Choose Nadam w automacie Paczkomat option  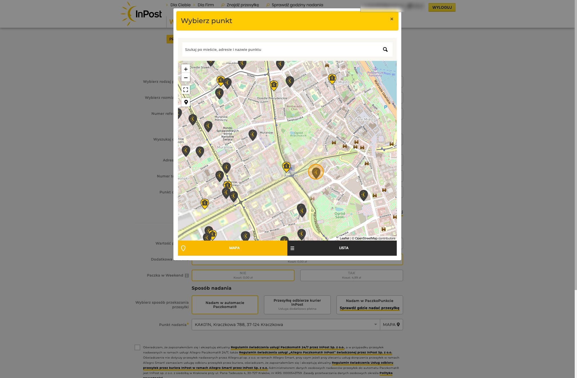pyautogui.click(x=225, y=305)
